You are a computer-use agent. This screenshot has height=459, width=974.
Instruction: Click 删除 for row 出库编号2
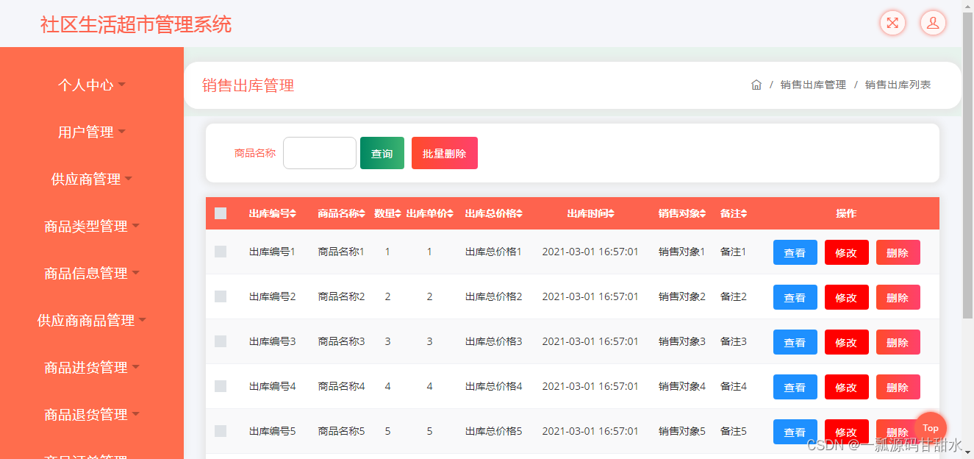(x=898, y=297)
